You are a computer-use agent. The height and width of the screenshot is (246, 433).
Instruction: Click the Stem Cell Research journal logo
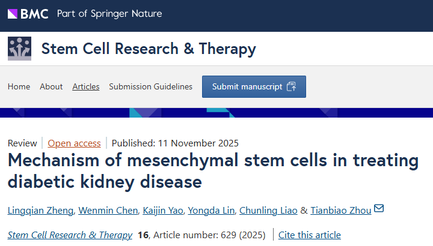(x=19, y=49)
